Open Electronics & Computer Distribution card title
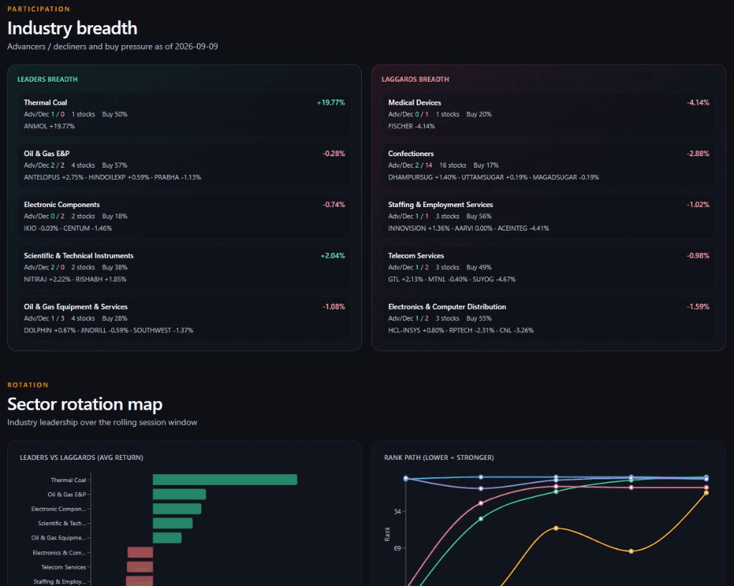Image resolution: width=734 pixels, height=586 pixels. click(x=447, y=307)
